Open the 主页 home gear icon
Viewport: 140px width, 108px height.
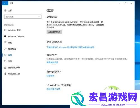point(5,11)
